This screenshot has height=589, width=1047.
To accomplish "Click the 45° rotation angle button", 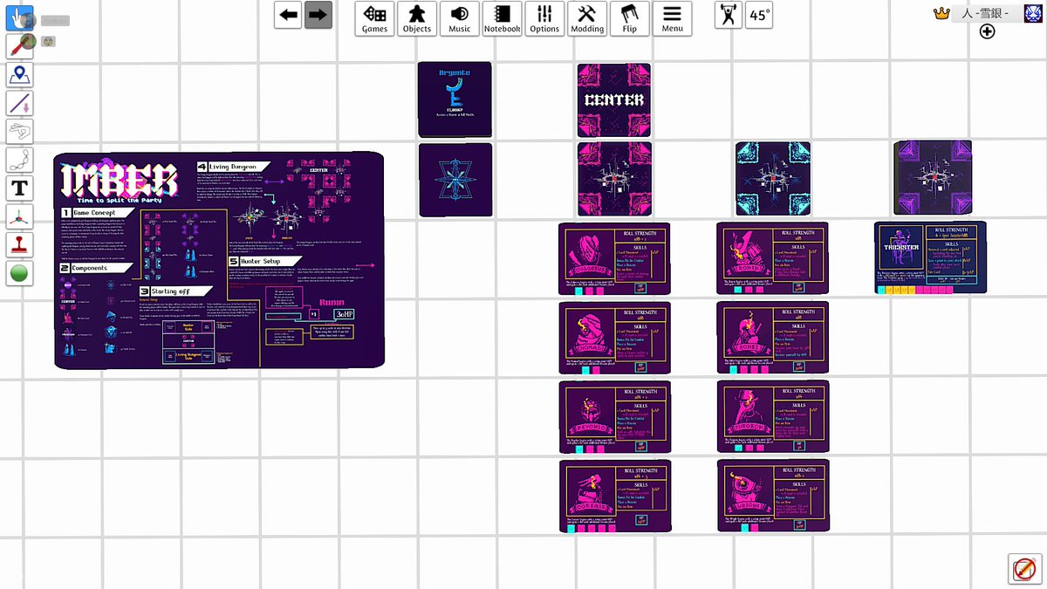I will click(x=760, y=15).
